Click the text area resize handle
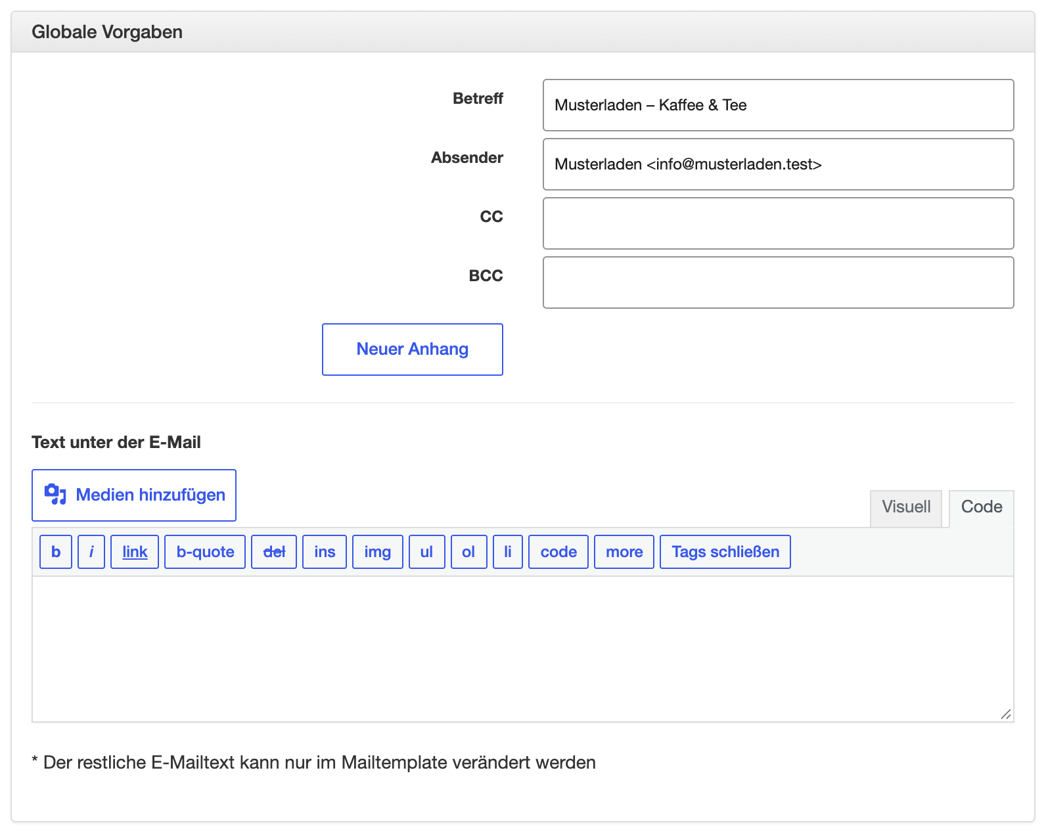1046x833 pixels. 1006,714
